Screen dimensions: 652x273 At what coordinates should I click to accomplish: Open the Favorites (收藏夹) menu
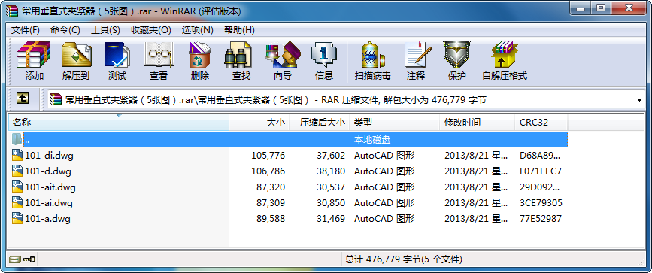[x=150, y=30]
